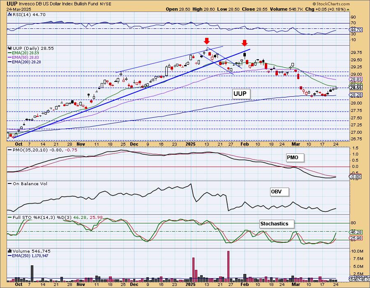Click the PMO annotation box

coord(294,158)
